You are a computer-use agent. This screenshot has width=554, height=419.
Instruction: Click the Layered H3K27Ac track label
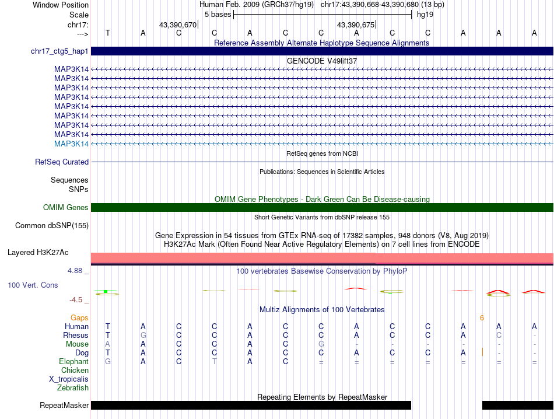click(x=38, y=253)
